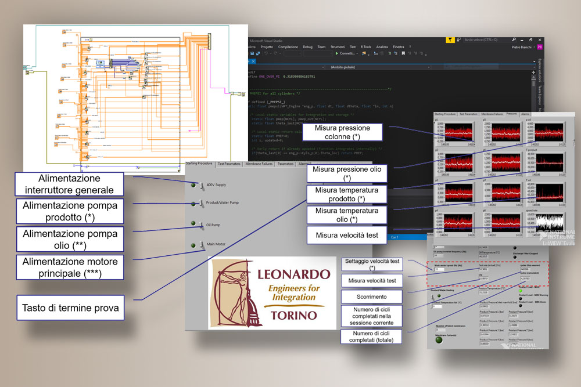Open the Pietro Bianchi account dropdown
This screenshot has height=387, width=581.
(x=535, y=48)
